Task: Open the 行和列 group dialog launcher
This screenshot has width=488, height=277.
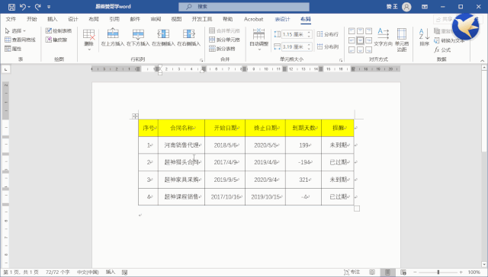Action: click(201, 60)
